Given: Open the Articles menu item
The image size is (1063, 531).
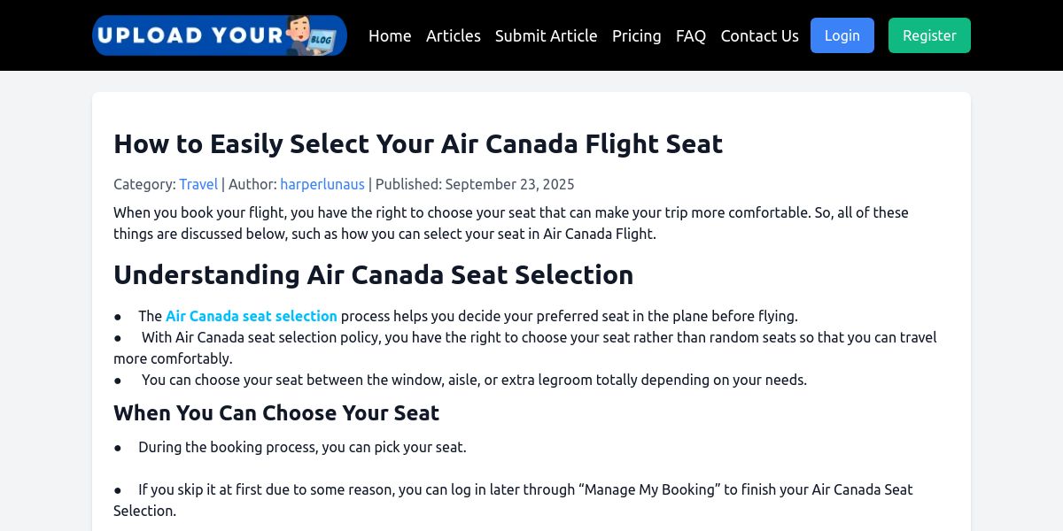Looking at the screenshot, I should click(454, 35).
